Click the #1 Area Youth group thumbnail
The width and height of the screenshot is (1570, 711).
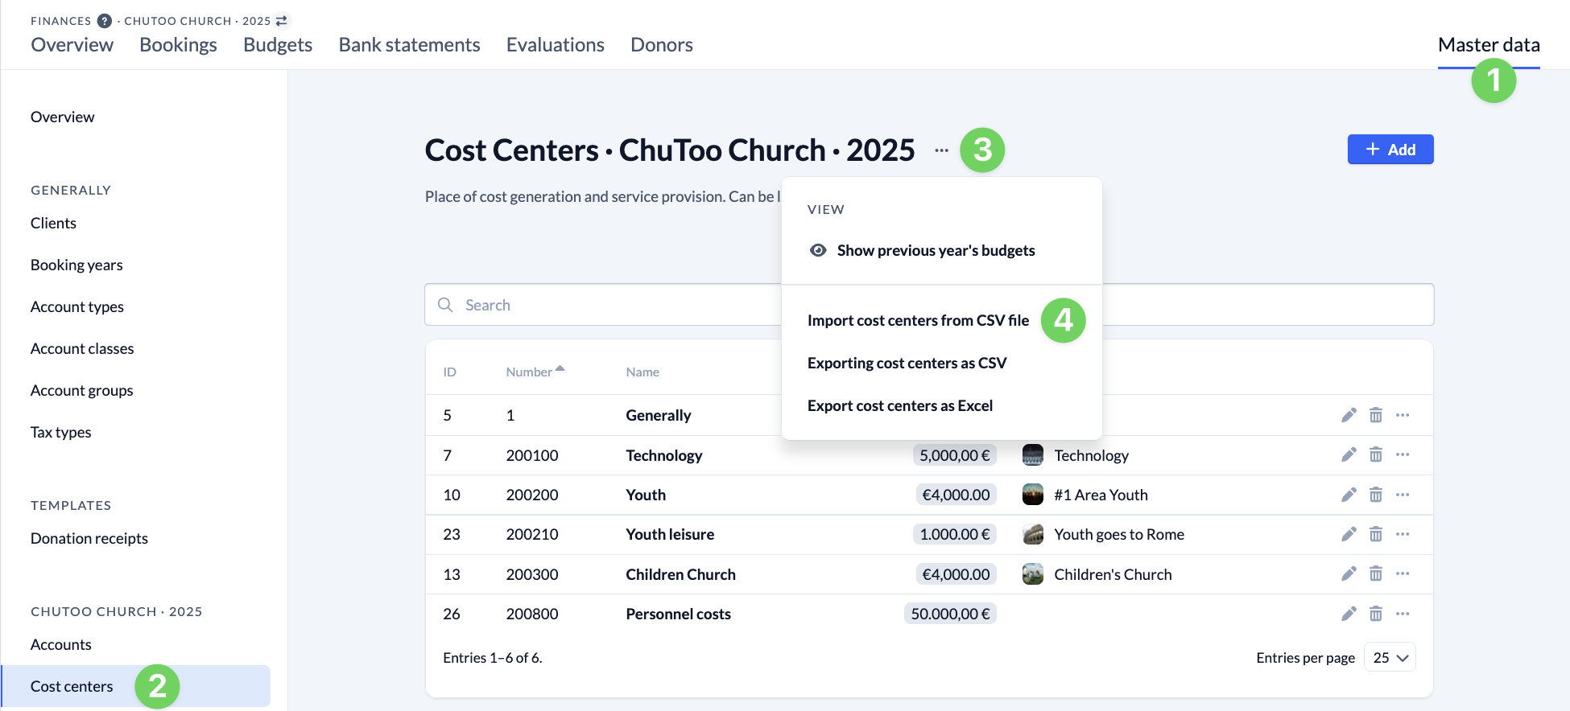1033,495
